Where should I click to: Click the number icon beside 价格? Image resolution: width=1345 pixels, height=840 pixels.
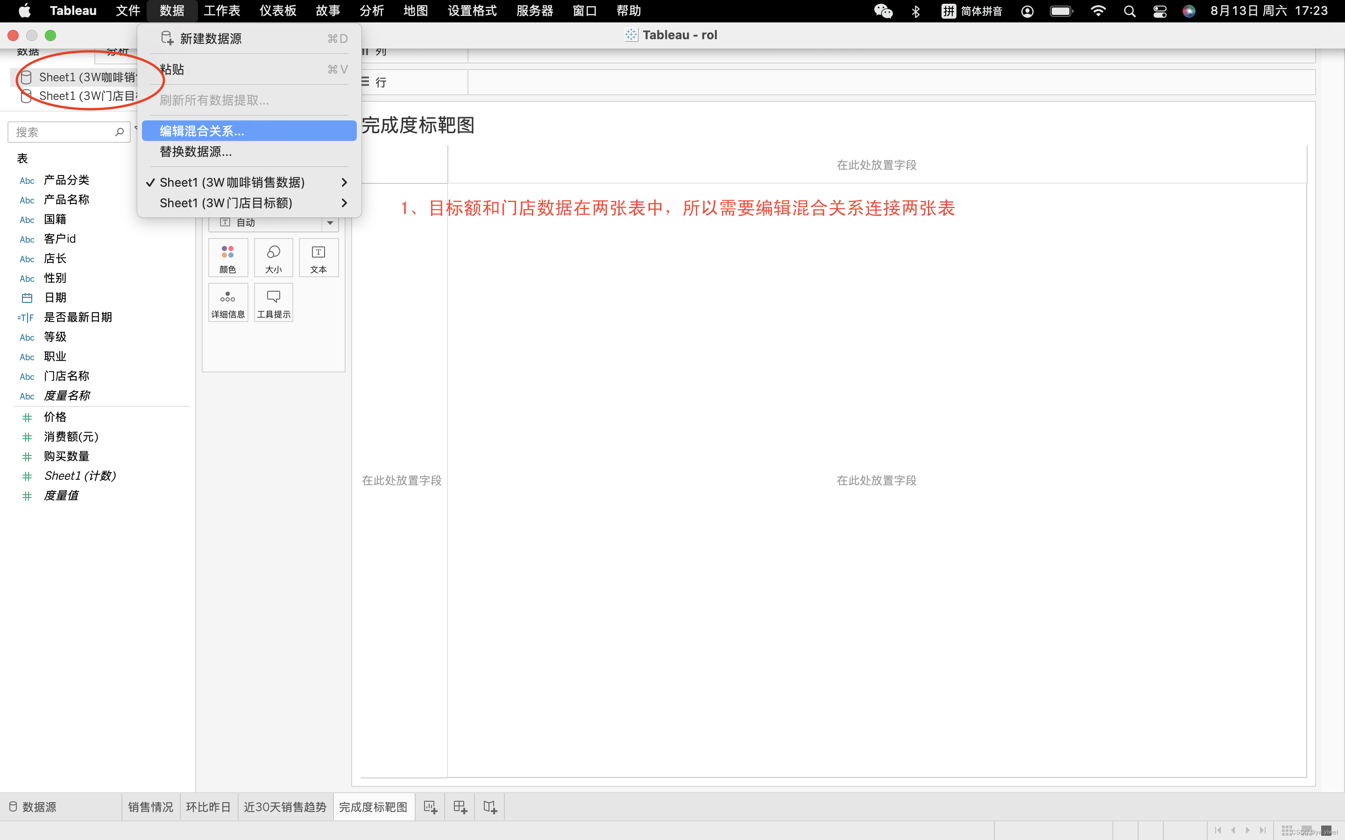pos(27,417)
